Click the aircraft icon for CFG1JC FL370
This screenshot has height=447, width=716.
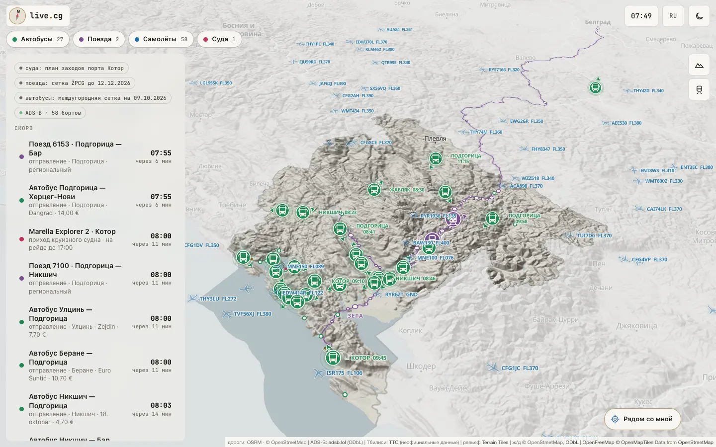click(493, 368)
